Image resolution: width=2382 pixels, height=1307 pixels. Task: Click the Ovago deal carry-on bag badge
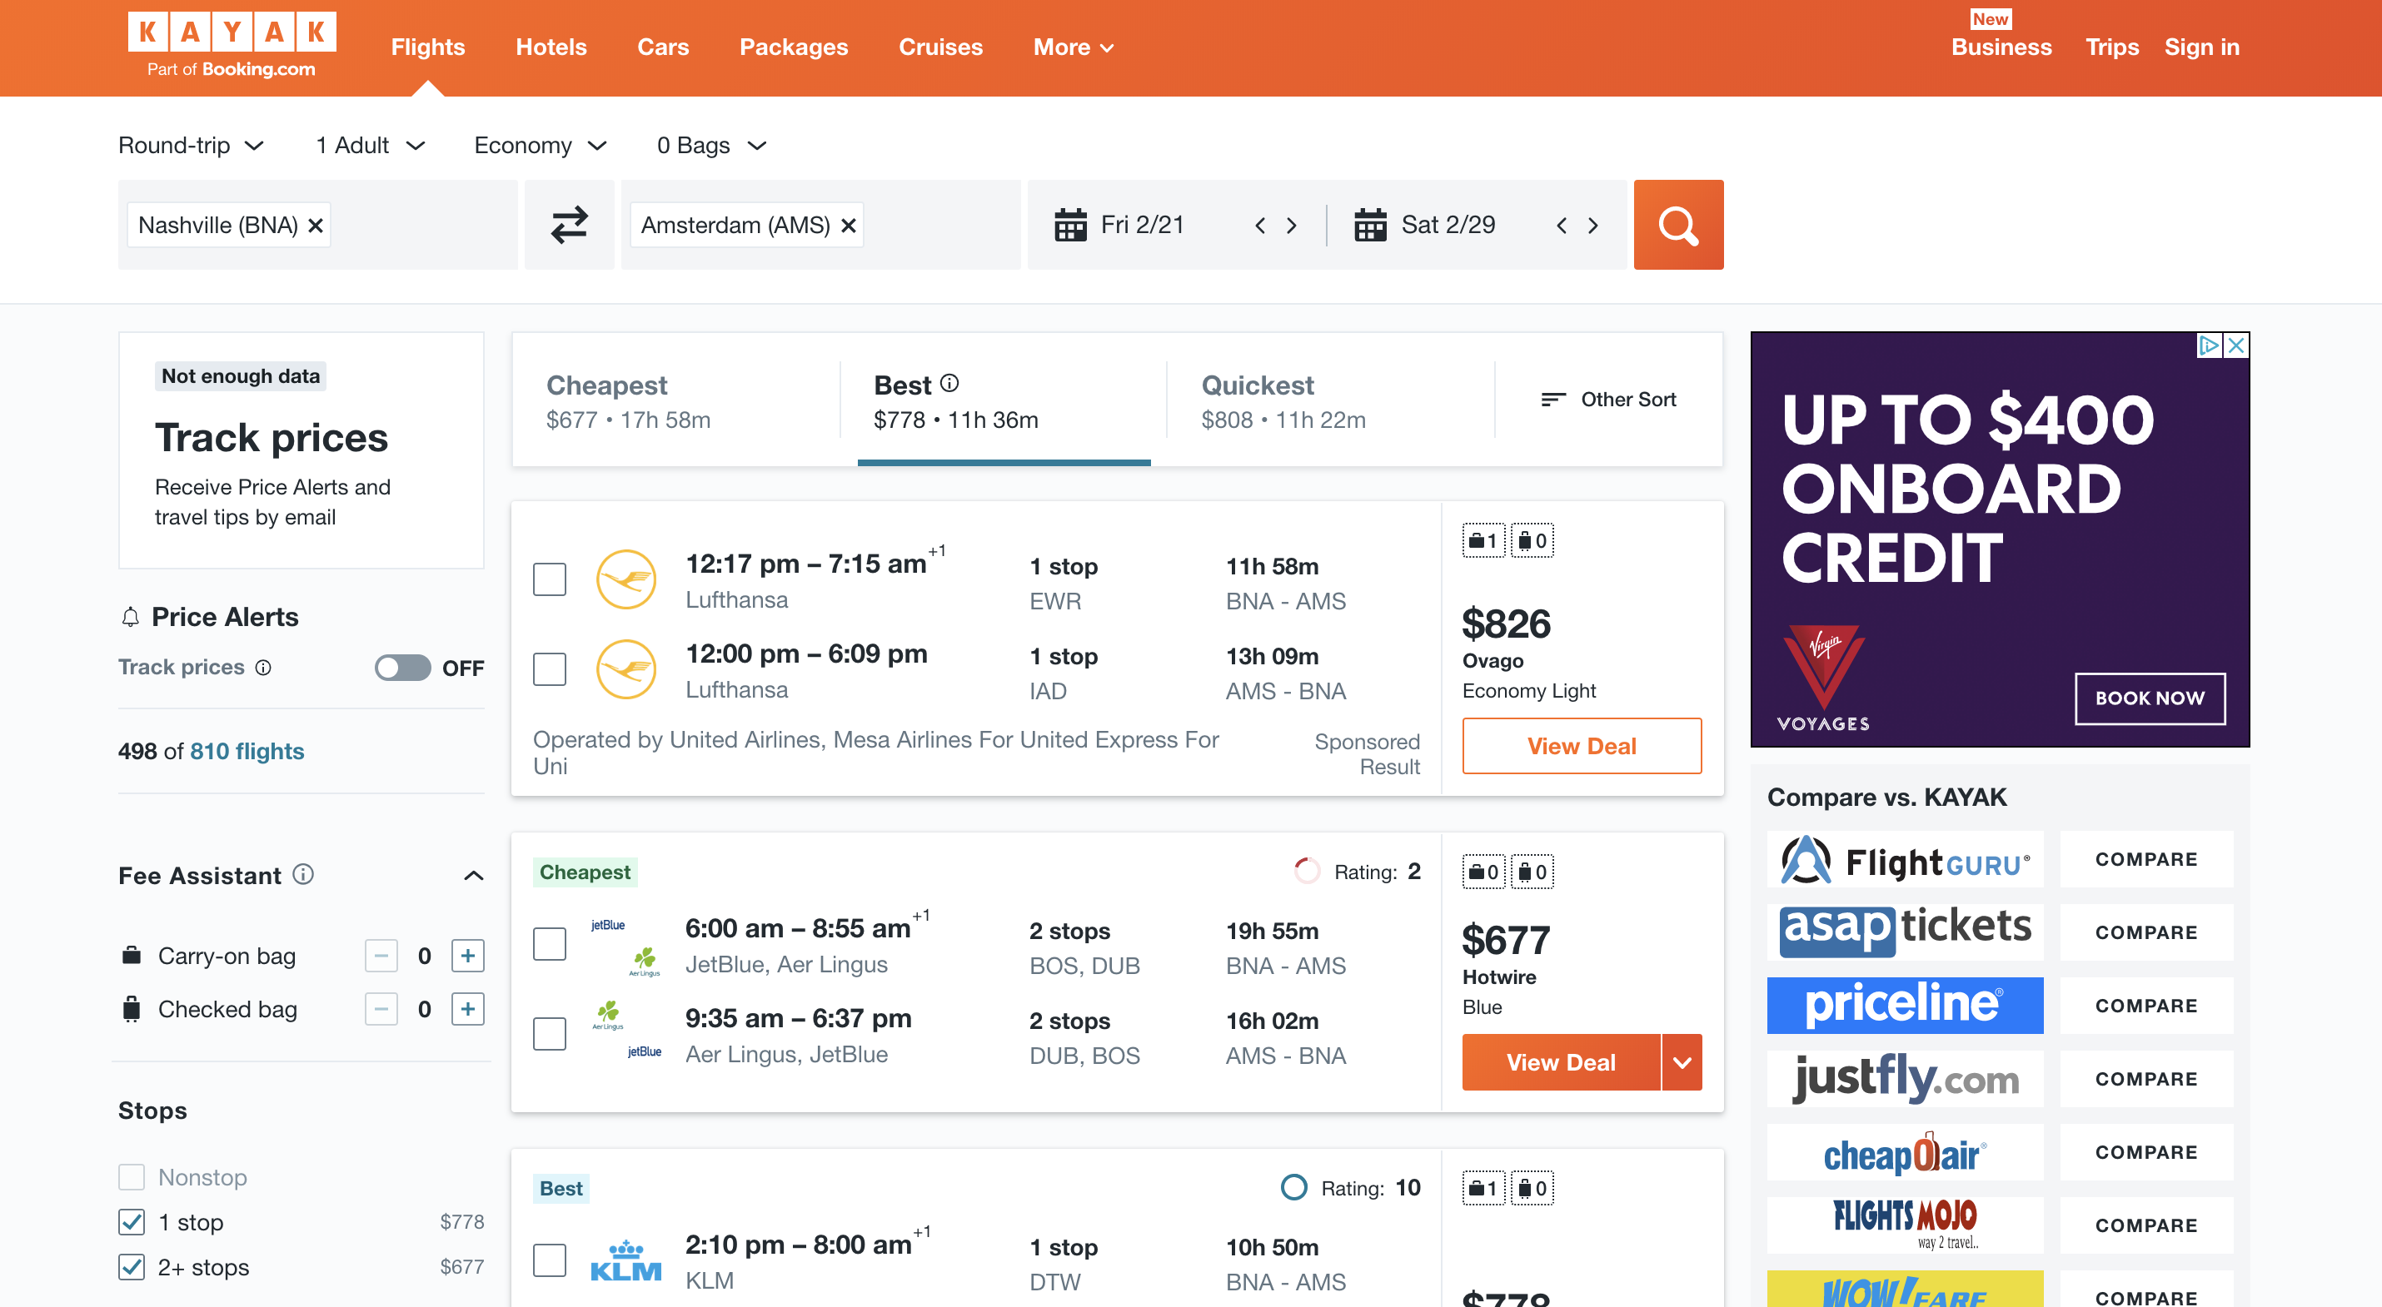click(x=1483, y=541)
